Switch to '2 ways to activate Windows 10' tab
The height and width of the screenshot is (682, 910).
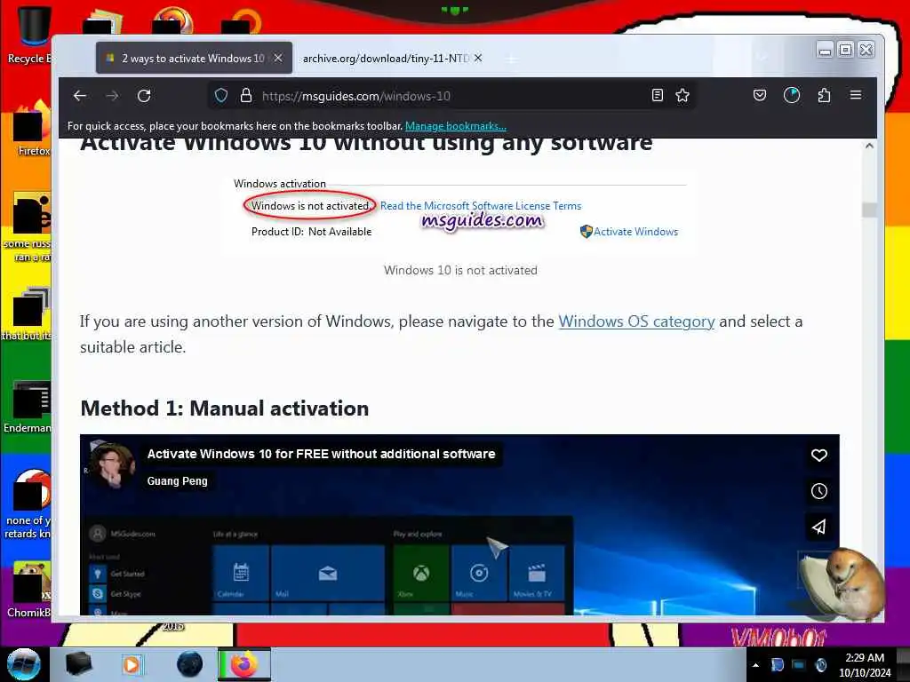point(194,58)
